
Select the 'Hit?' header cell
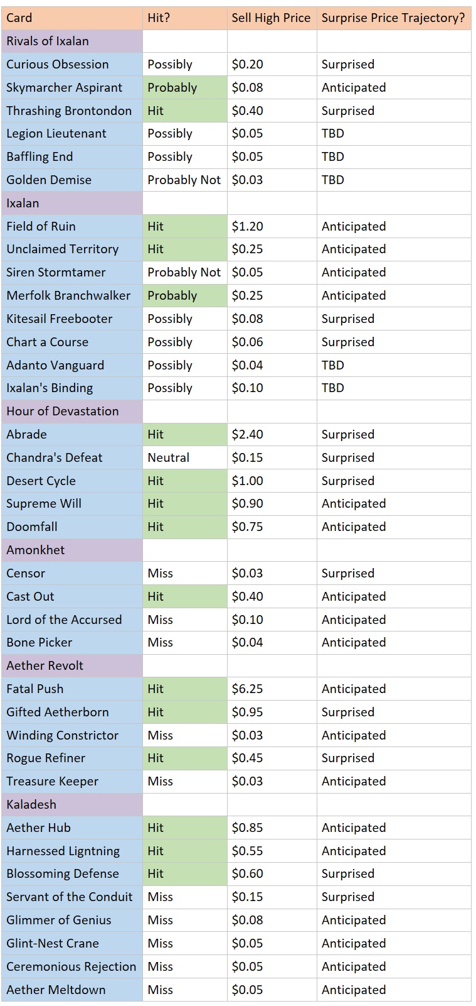(x=184, y=18)
